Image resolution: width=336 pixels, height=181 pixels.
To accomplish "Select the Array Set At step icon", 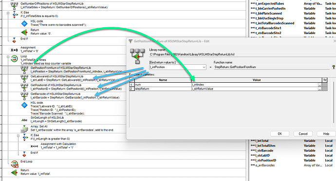I will 24,129.
